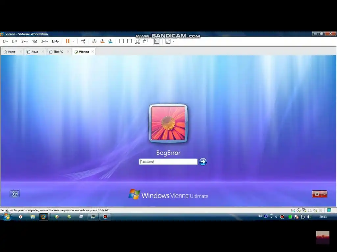
Task: Click the VMware Workstation taskbar button
Action: 43,217
